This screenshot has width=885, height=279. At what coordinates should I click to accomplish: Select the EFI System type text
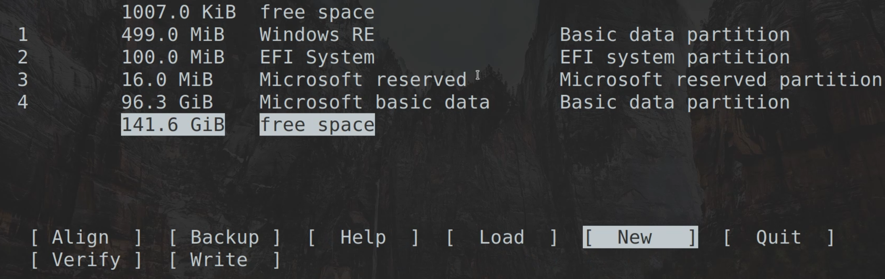point(317,57)
